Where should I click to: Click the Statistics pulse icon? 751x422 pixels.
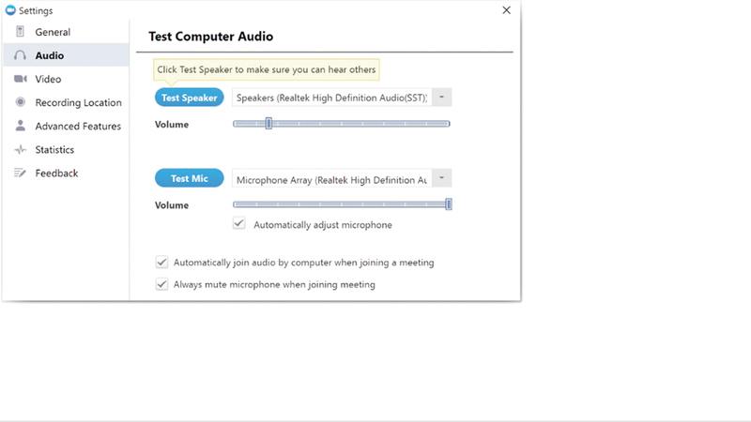pos(20,149)
